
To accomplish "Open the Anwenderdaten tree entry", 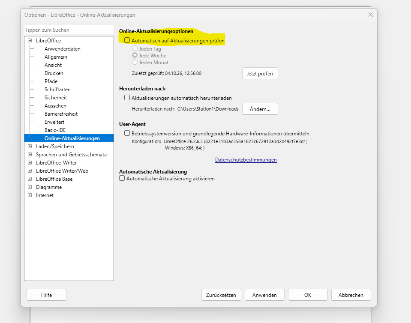I will (x=63, y=49).
